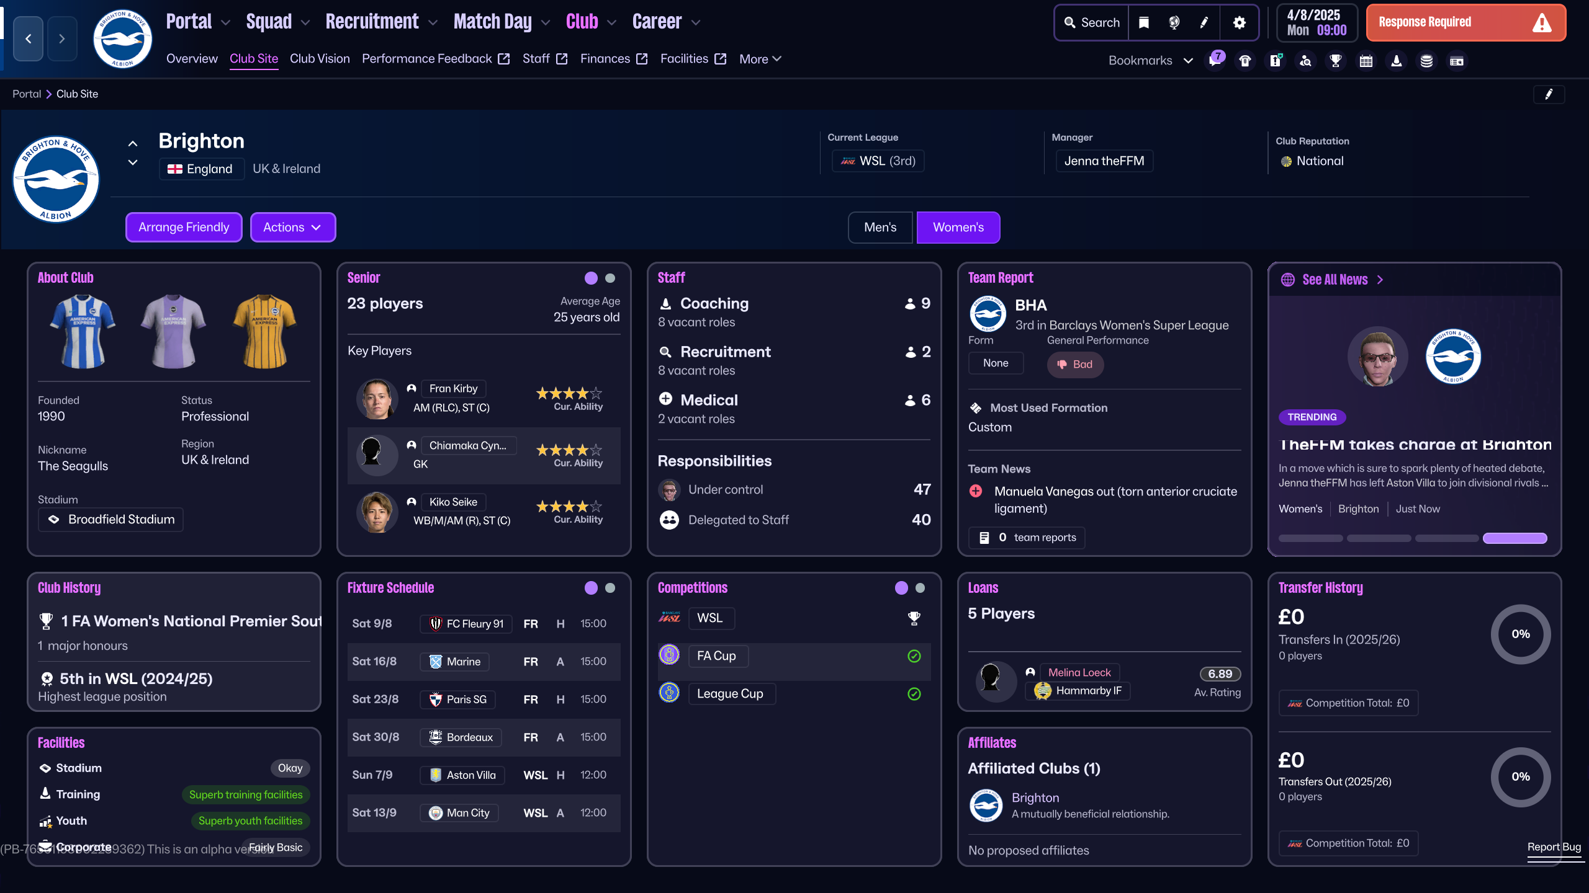The width and height of the screenshot is (1589, 893).
Task: Open the scouting player search bookmark icon
Action: [1306, 61]
